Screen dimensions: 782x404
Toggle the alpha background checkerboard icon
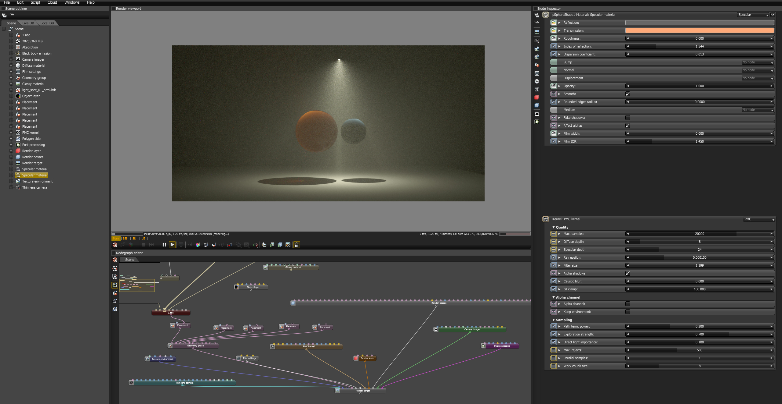click(288, 245)
